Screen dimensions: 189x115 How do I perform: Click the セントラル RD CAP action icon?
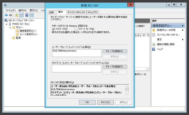pos(154,35)
